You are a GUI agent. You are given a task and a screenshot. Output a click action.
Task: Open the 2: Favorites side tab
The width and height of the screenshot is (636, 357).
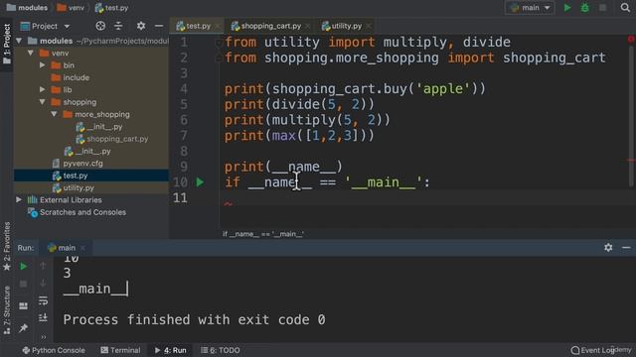(x=7, y=247)
